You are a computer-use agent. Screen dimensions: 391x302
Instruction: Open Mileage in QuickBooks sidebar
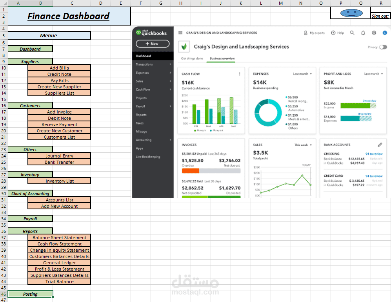tap(142, 132)
